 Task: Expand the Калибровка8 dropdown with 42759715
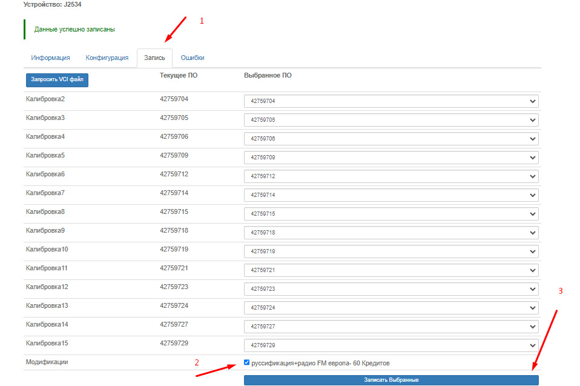[x=391, y=214]
